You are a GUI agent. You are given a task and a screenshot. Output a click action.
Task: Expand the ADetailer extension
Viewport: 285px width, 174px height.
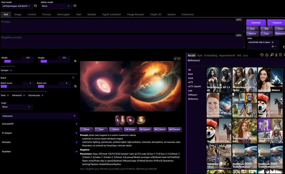[x=76, y=142]
